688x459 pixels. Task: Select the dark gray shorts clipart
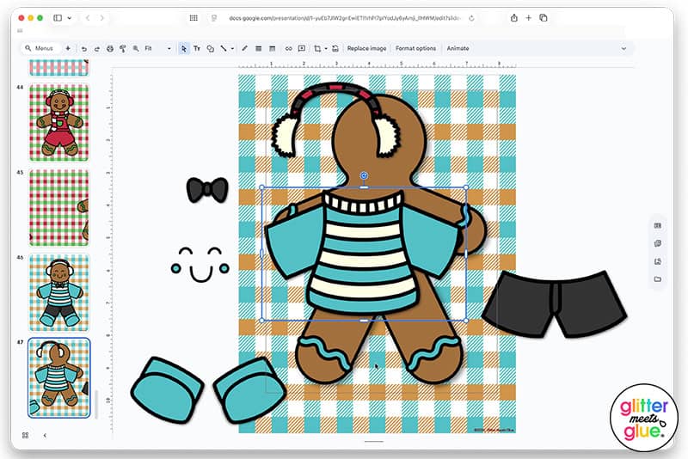[x=554, y=304]
